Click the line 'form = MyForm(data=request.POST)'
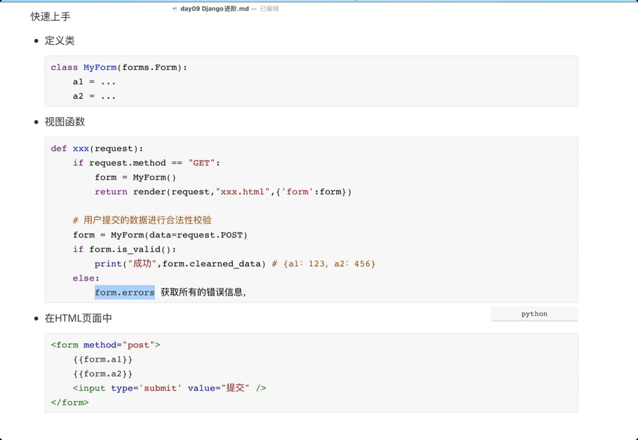The width and height of the screenshot is (638, 440). pos(160,235)
